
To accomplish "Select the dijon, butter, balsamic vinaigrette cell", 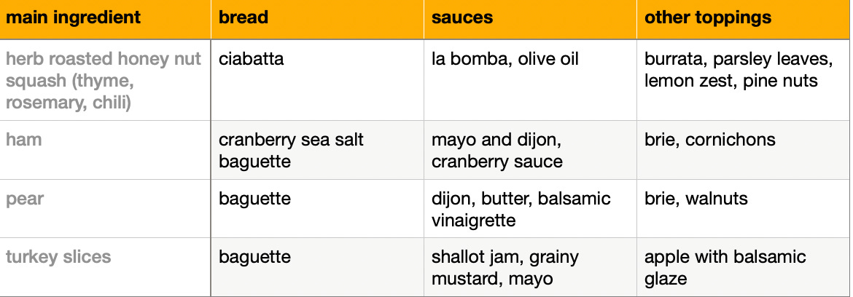I will pos(531,208).
